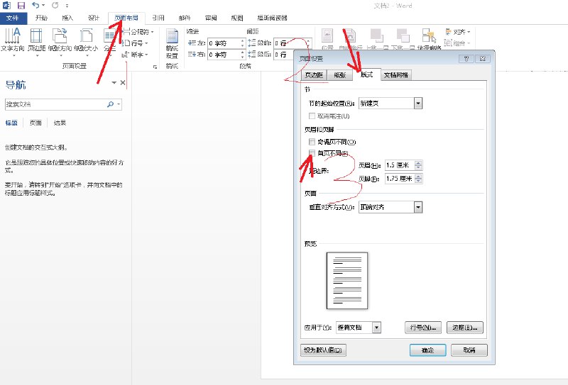Open the Design (设计) ribbon tab

click(x=94, y=18)
